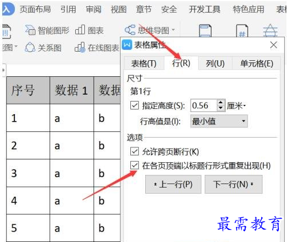The width and height of the screenshot is (287, 242).
Task: Click the 序号 header cell
Action: 28,91
